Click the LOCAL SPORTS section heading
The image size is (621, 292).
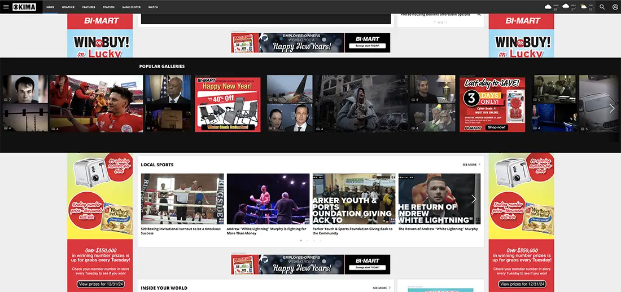pyautogui.click(x=158, y=165)
